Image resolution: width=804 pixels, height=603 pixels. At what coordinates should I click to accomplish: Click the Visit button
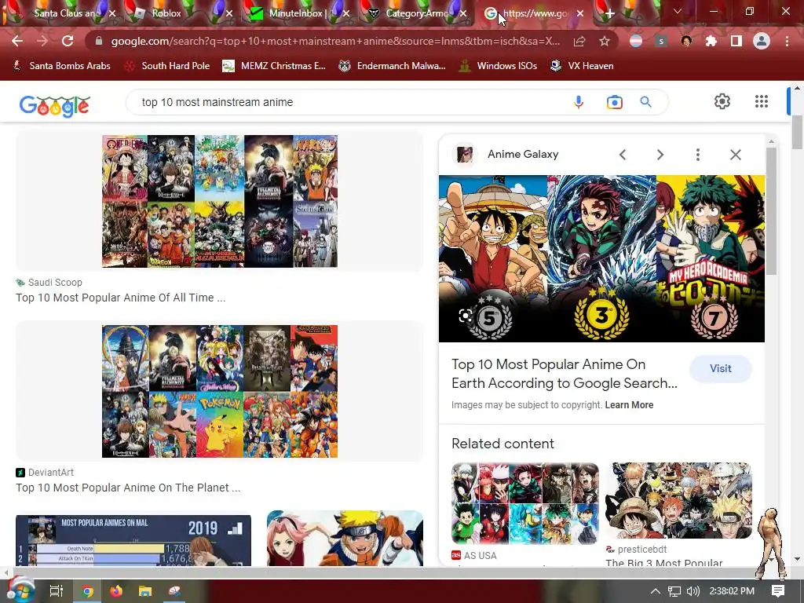[x=721, y=368]
